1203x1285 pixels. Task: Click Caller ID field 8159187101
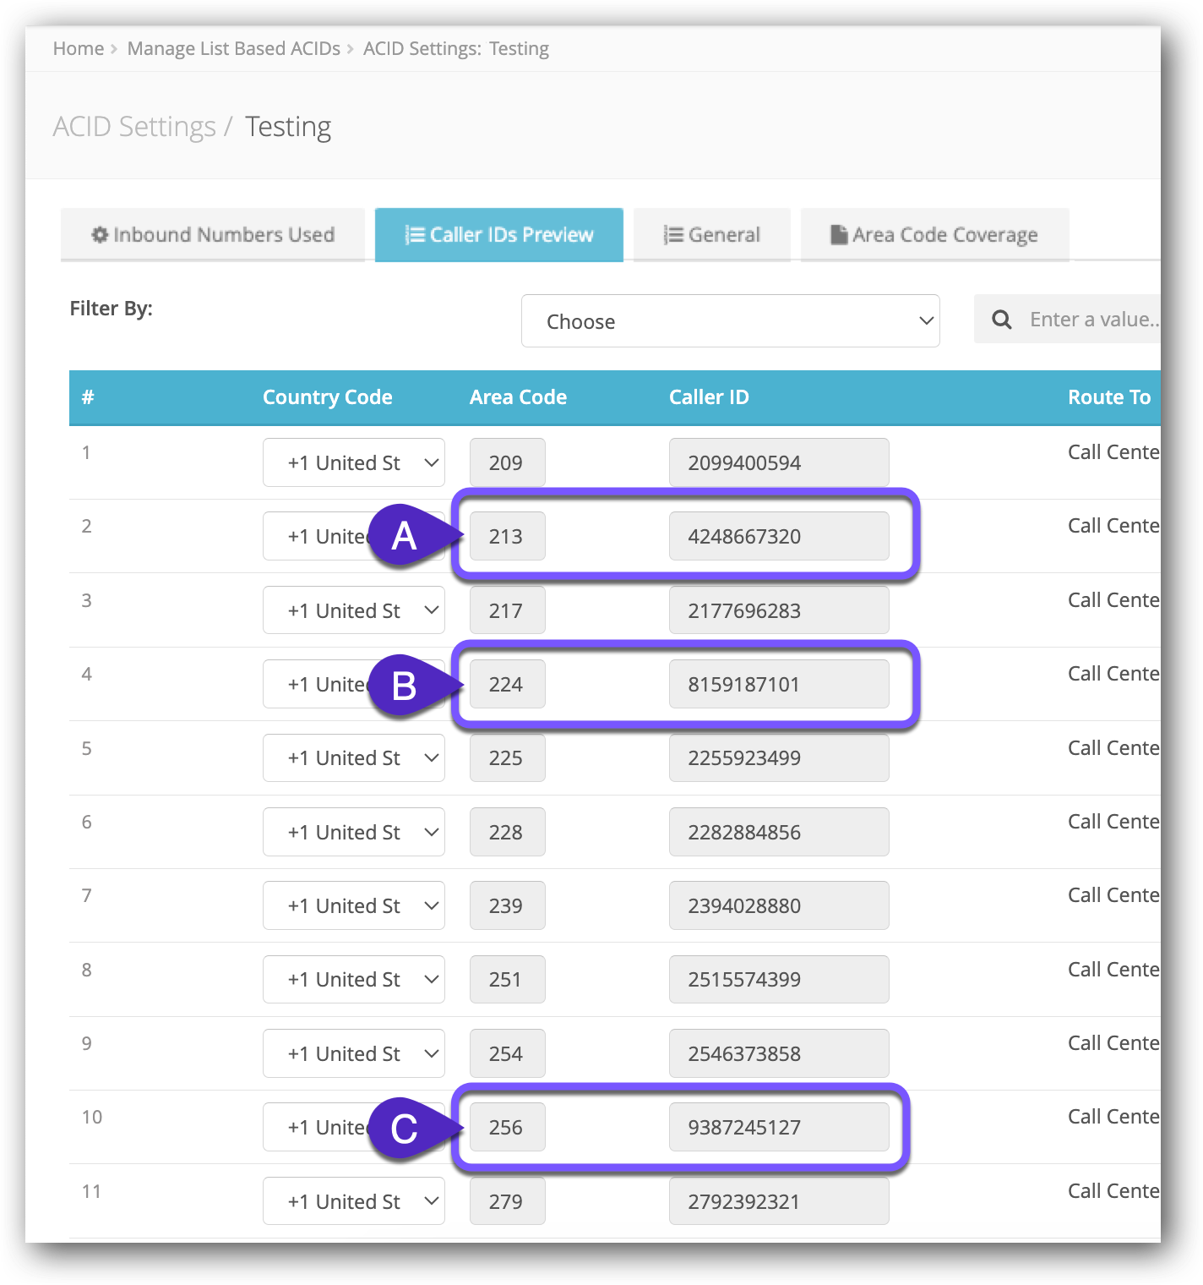779,684
